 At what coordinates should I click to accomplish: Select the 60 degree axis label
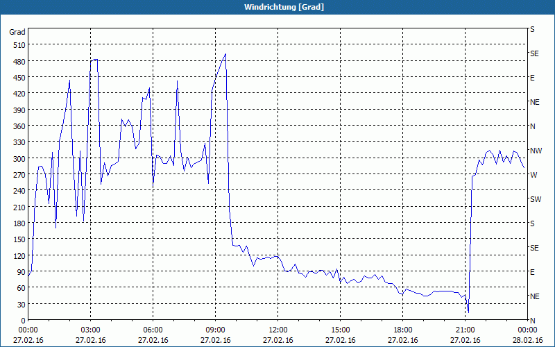click(x=22, y=288)
